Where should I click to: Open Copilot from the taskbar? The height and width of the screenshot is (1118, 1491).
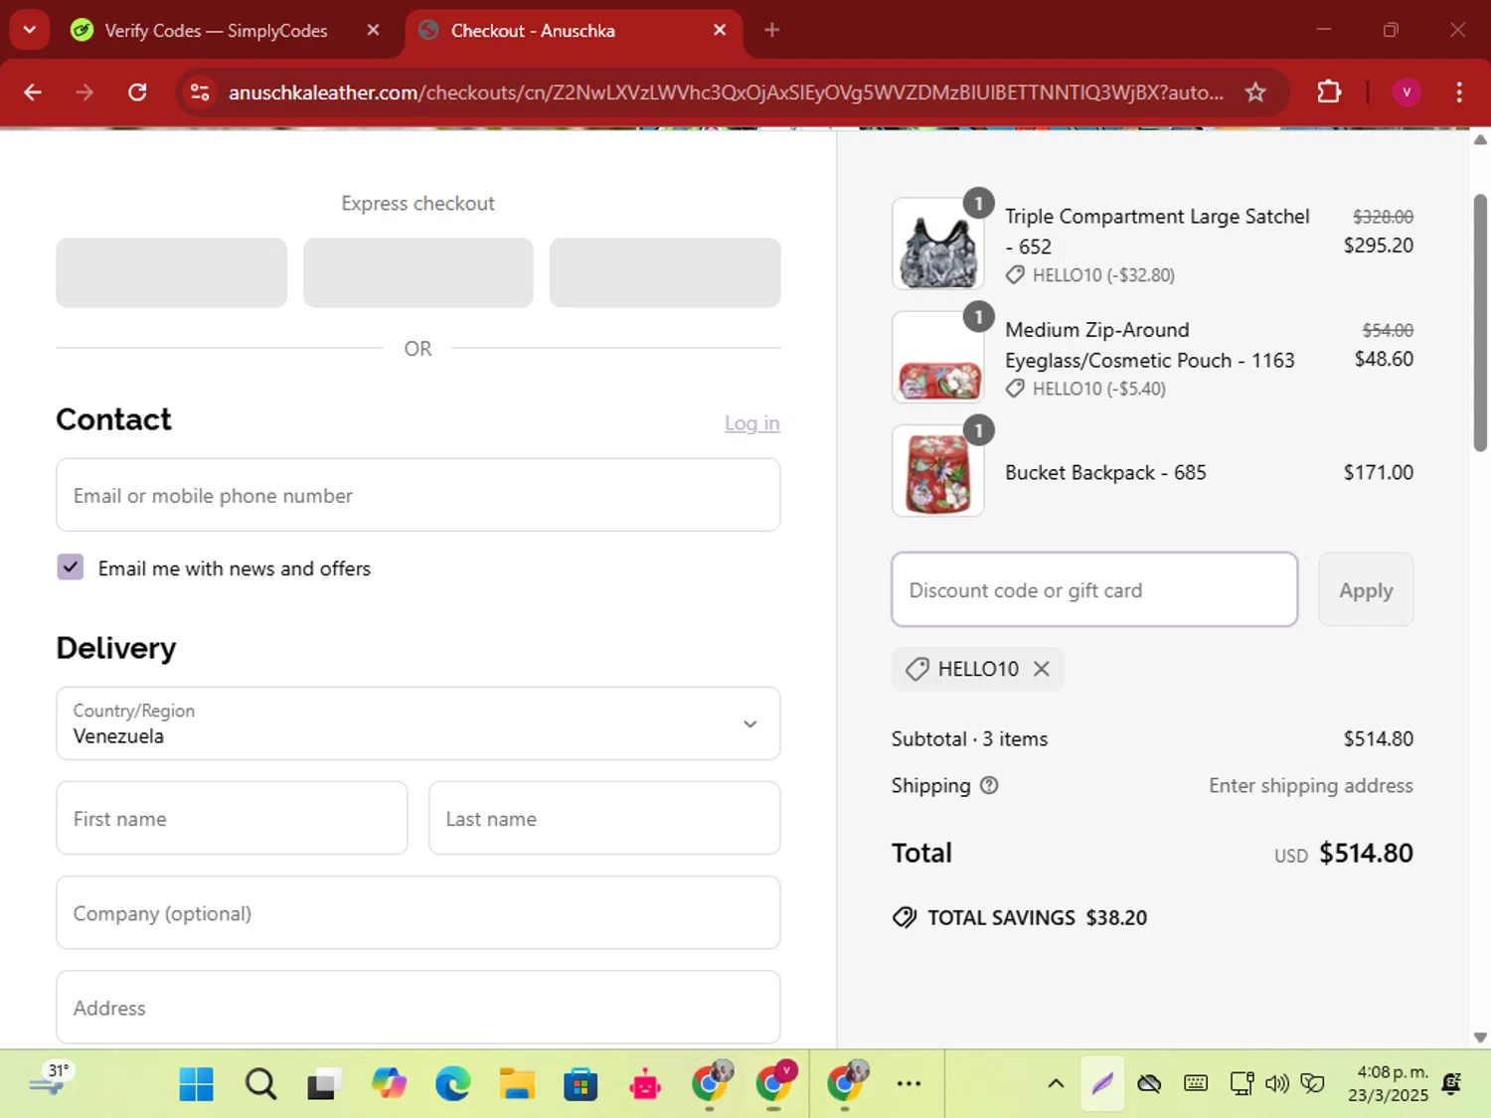(x=389, y=1084)
